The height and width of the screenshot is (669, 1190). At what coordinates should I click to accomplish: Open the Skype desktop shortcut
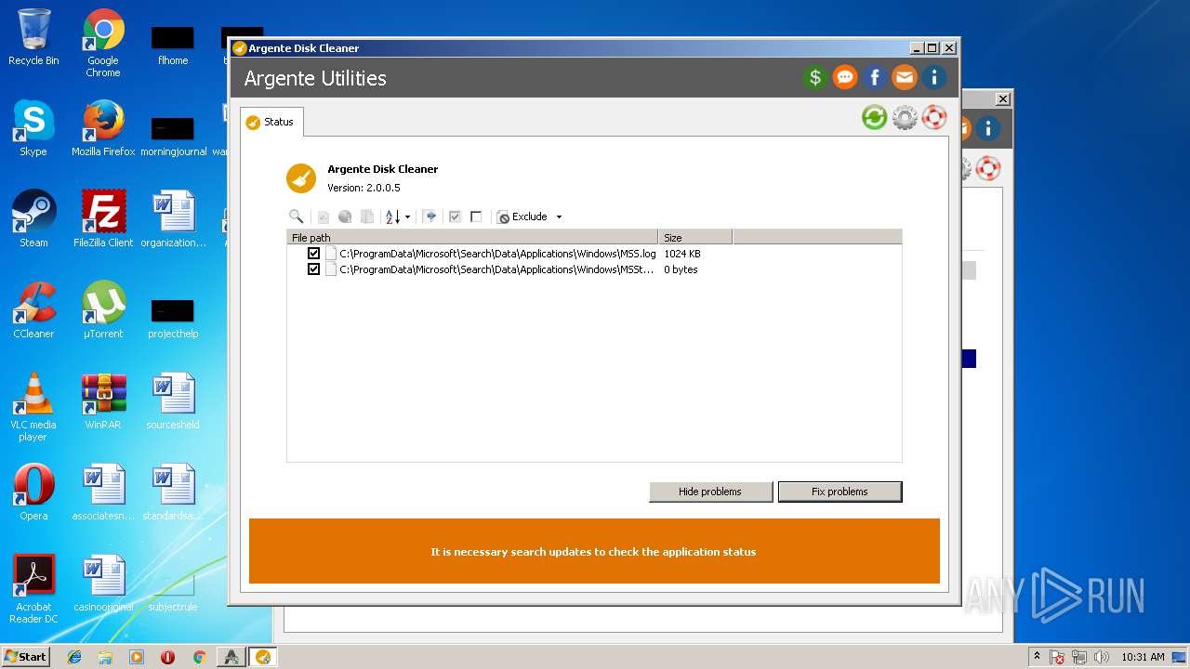pos(33,128)
